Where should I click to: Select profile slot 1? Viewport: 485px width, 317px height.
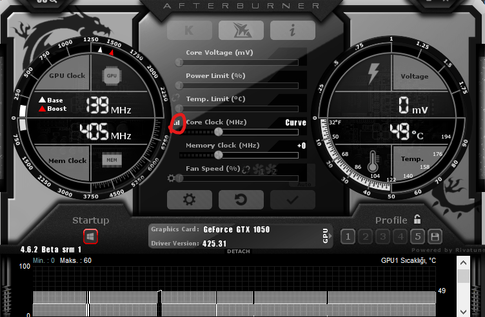tap(348, 237)
